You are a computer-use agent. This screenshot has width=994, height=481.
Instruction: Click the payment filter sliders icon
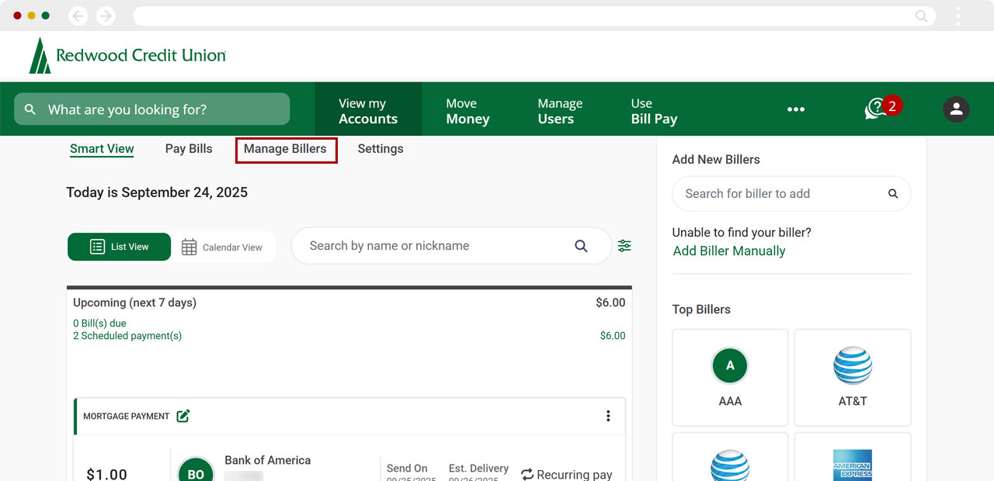624,245
